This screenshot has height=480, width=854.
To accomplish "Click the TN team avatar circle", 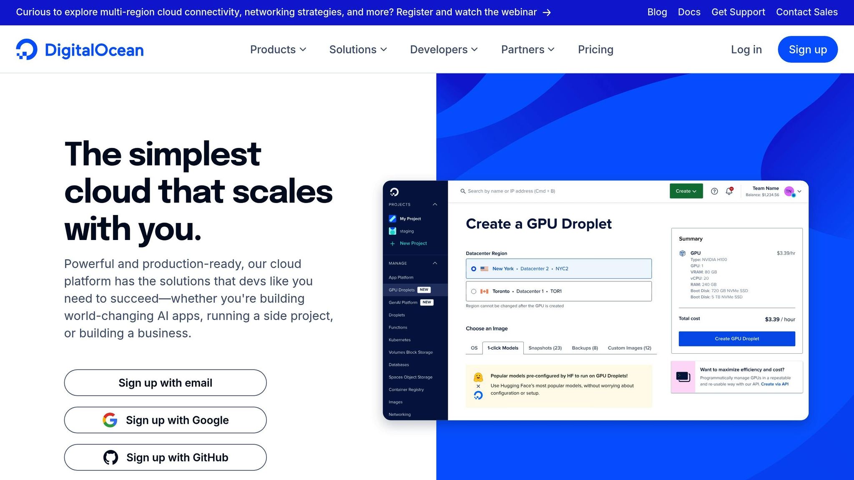I will [789, 191].
